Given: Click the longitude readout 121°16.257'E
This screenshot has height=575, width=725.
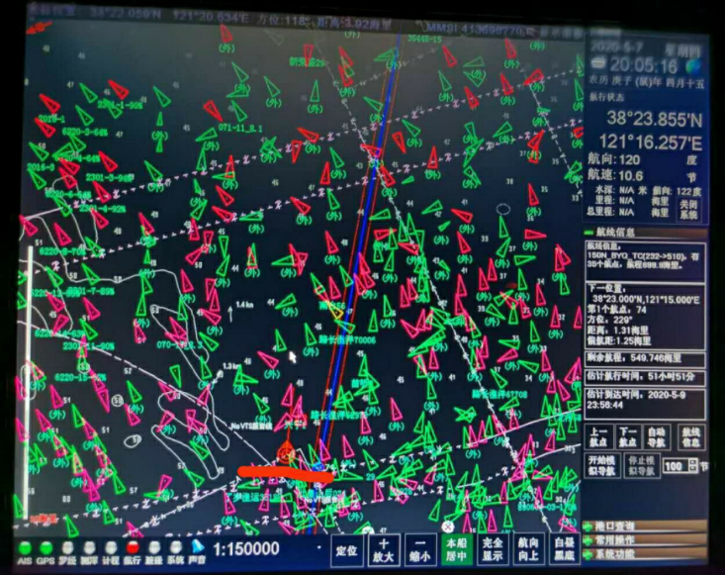Looking at the screenshot, I should (651, 142).
